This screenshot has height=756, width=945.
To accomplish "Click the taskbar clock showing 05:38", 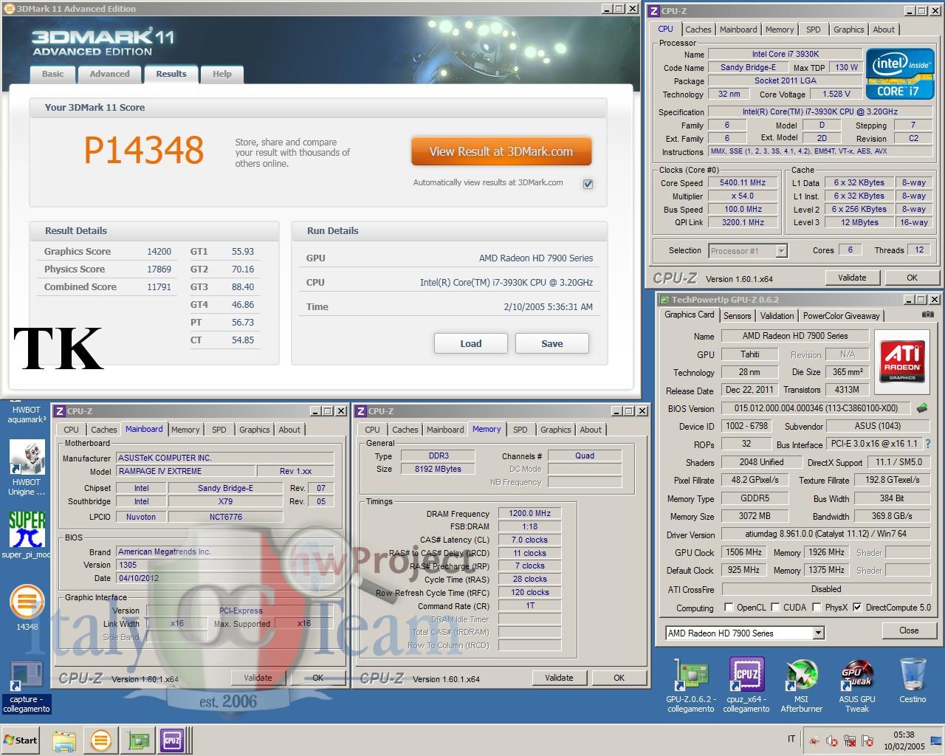I will click(x=904, y=740).
